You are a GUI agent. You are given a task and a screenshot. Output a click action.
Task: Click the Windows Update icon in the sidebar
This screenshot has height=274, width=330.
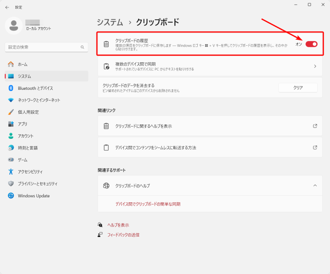(11, 196)
